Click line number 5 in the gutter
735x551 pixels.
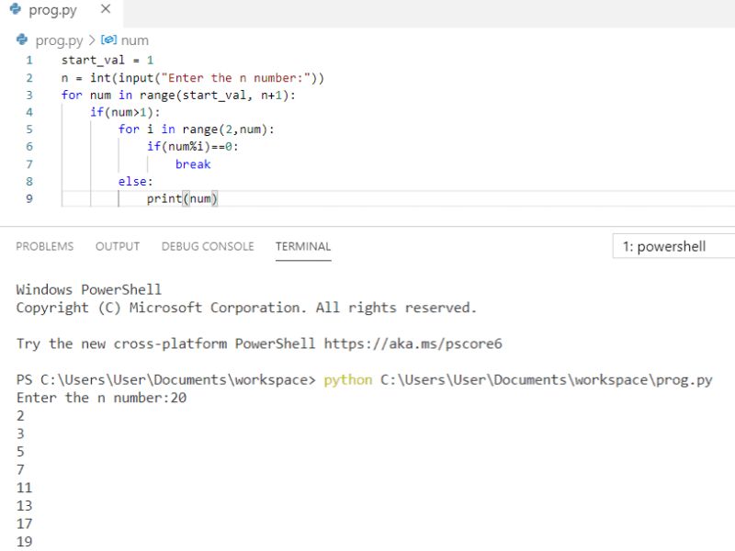[x=28, y=129]
